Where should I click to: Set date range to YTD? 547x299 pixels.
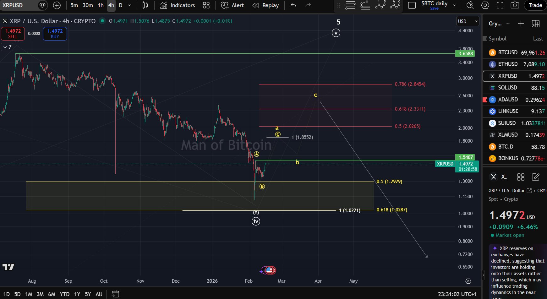coord(64,294)
